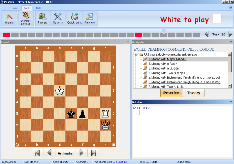
Task: Select the last gray task marker
Action: click(196, 35)
